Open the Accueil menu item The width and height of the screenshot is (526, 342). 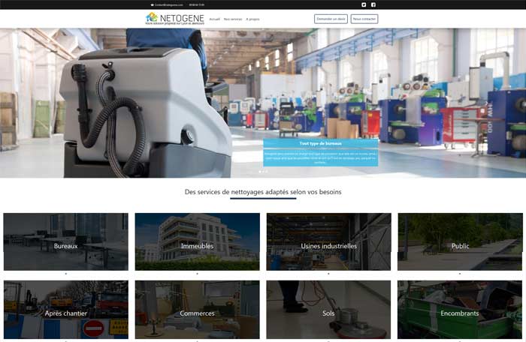click(215, 19)
